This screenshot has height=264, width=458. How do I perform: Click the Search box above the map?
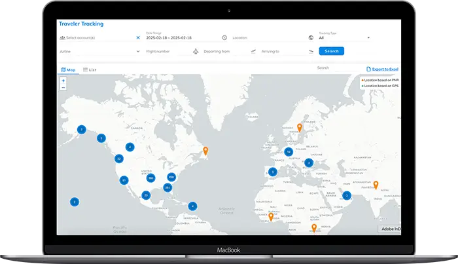[339, 68]
